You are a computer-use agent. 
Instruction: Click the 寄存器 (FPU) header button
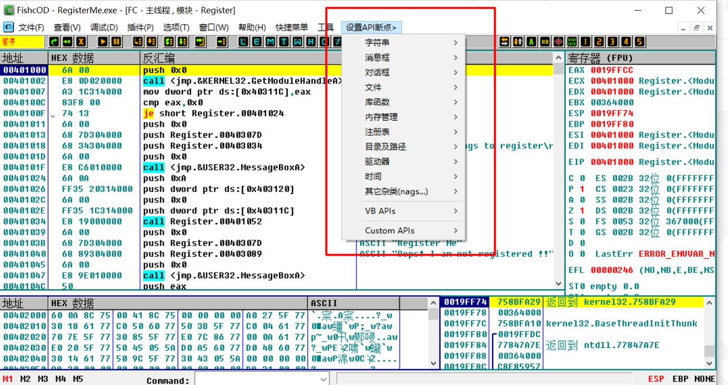641,58
